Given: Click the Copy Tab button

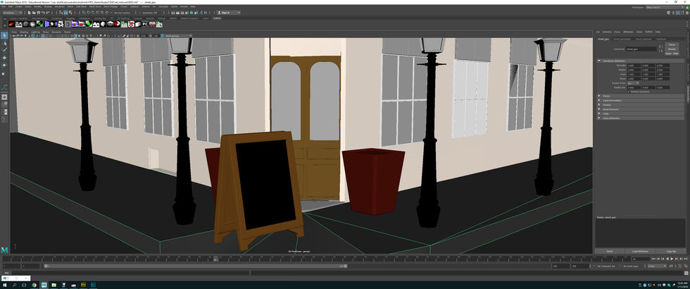Looking at the screenshot, I should [x=670, y=251].
